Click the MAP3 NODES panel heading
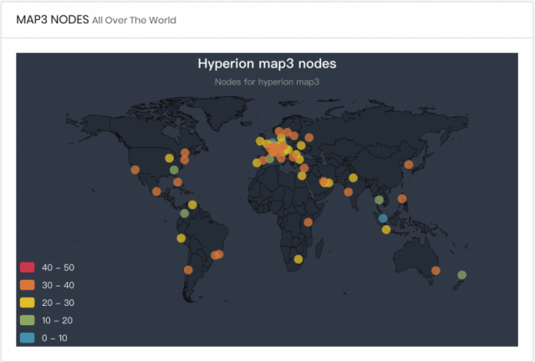535x362 pixels. [x=53, y=20]
